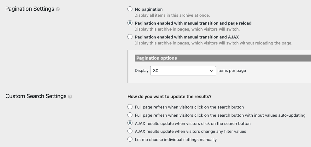Image resolution: width=311 pixels, height=147 pixels.
Task: Select Let me choose individual settings manually
Action: pyautogui.click(x=130, y=139)
